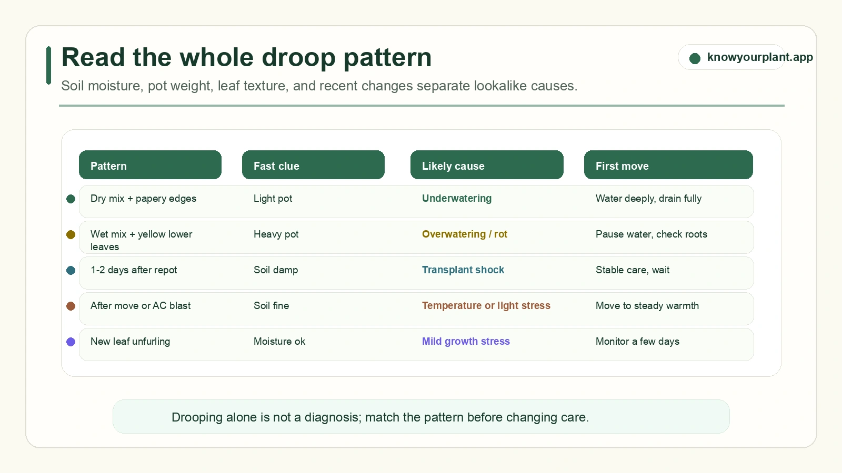Screen dimensions: 842x473
Task: Click 'New leaf unfurling' cell
Action: tap(130, 342)
